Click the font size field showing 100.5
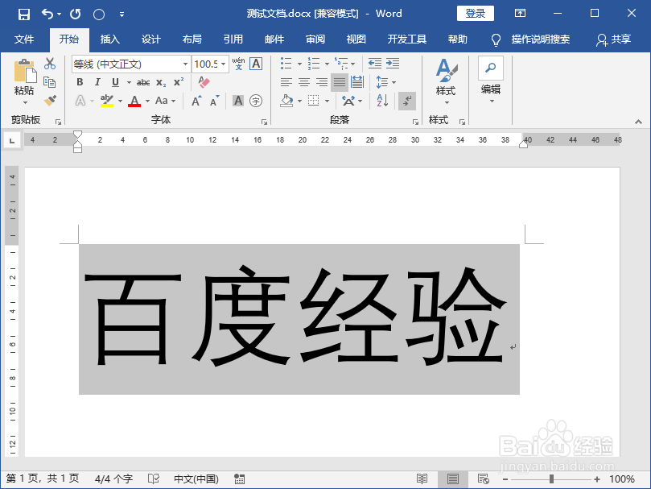Image resolution: width=651 pixels, height=489 pixels. tap(206, 64)
